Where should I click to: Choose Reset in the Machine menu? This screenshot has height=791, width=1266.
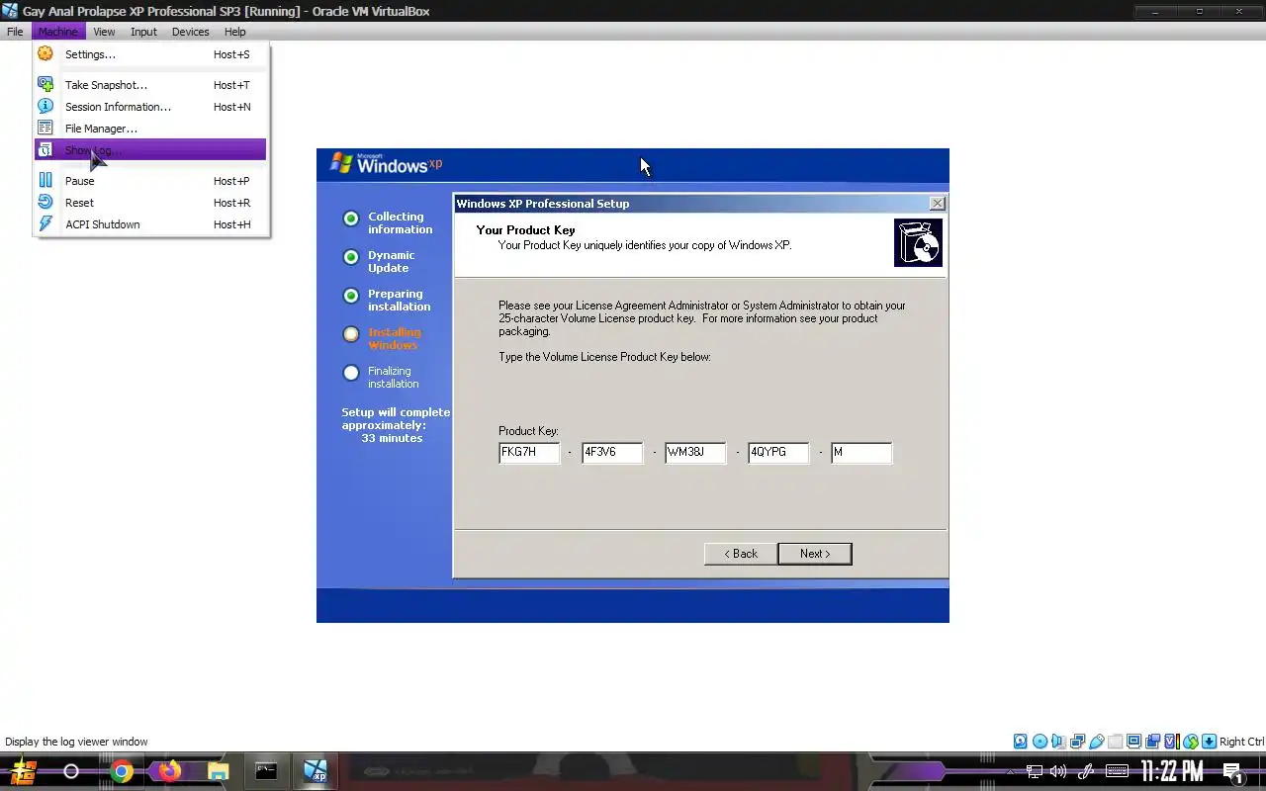(x=150, y=203)
